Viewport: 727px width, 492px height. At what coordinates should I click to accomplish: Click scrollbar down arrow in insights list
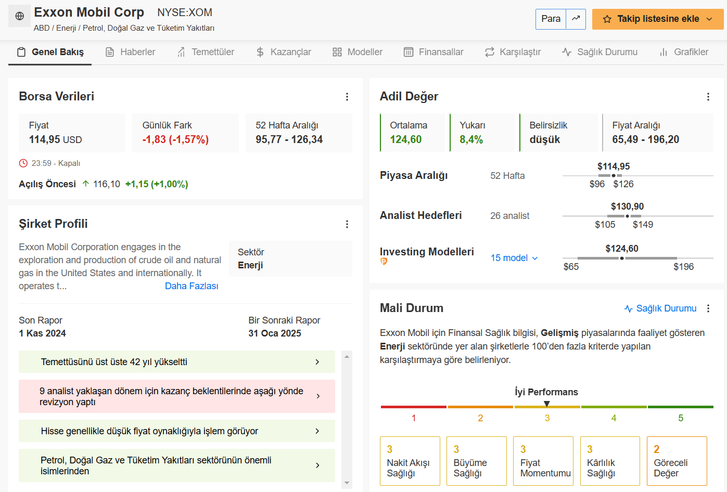347,484
